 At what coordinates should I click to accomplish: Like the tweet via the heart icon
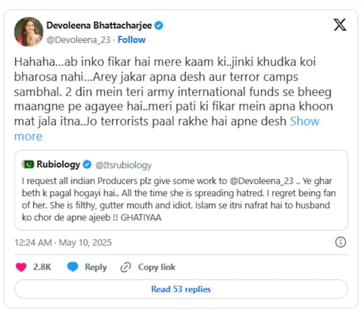point(21,267)
